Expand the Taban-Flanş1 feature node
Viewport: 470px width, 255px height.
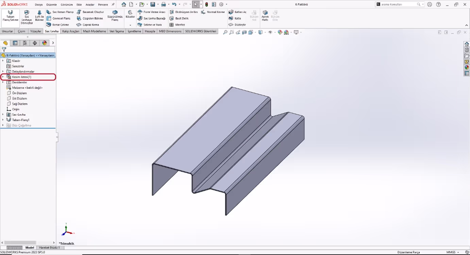point(3,120)
